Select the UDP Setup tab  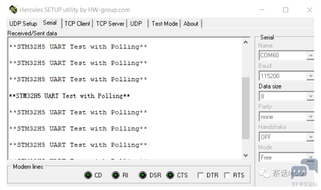(x=23, y=24)
